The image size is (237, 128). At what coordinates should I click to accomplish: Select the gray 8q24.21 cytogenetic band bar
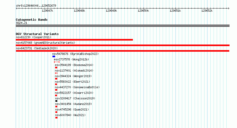[x=122, y=26]
